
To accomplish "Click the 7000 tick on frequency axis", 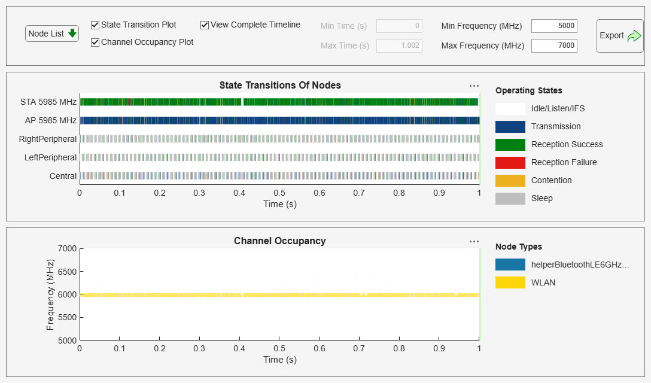I will click(67, 249).
